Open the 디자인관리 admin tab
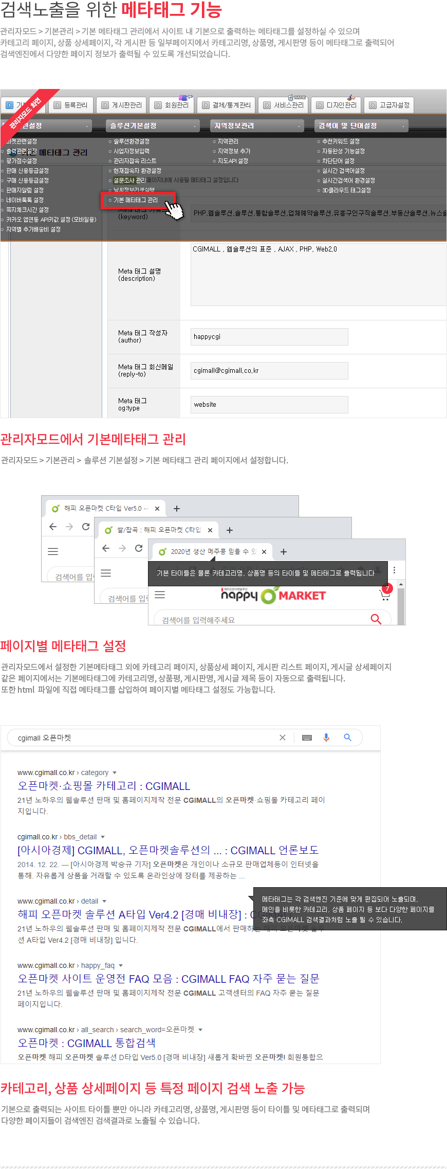 336,105
